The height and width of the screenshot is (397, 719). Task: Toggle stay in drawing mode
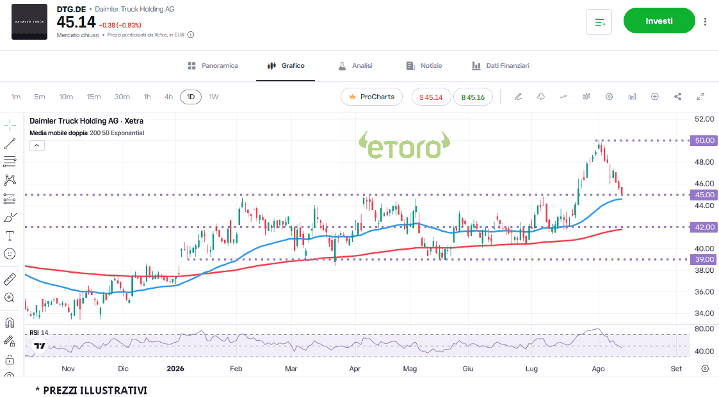point(10,341)
